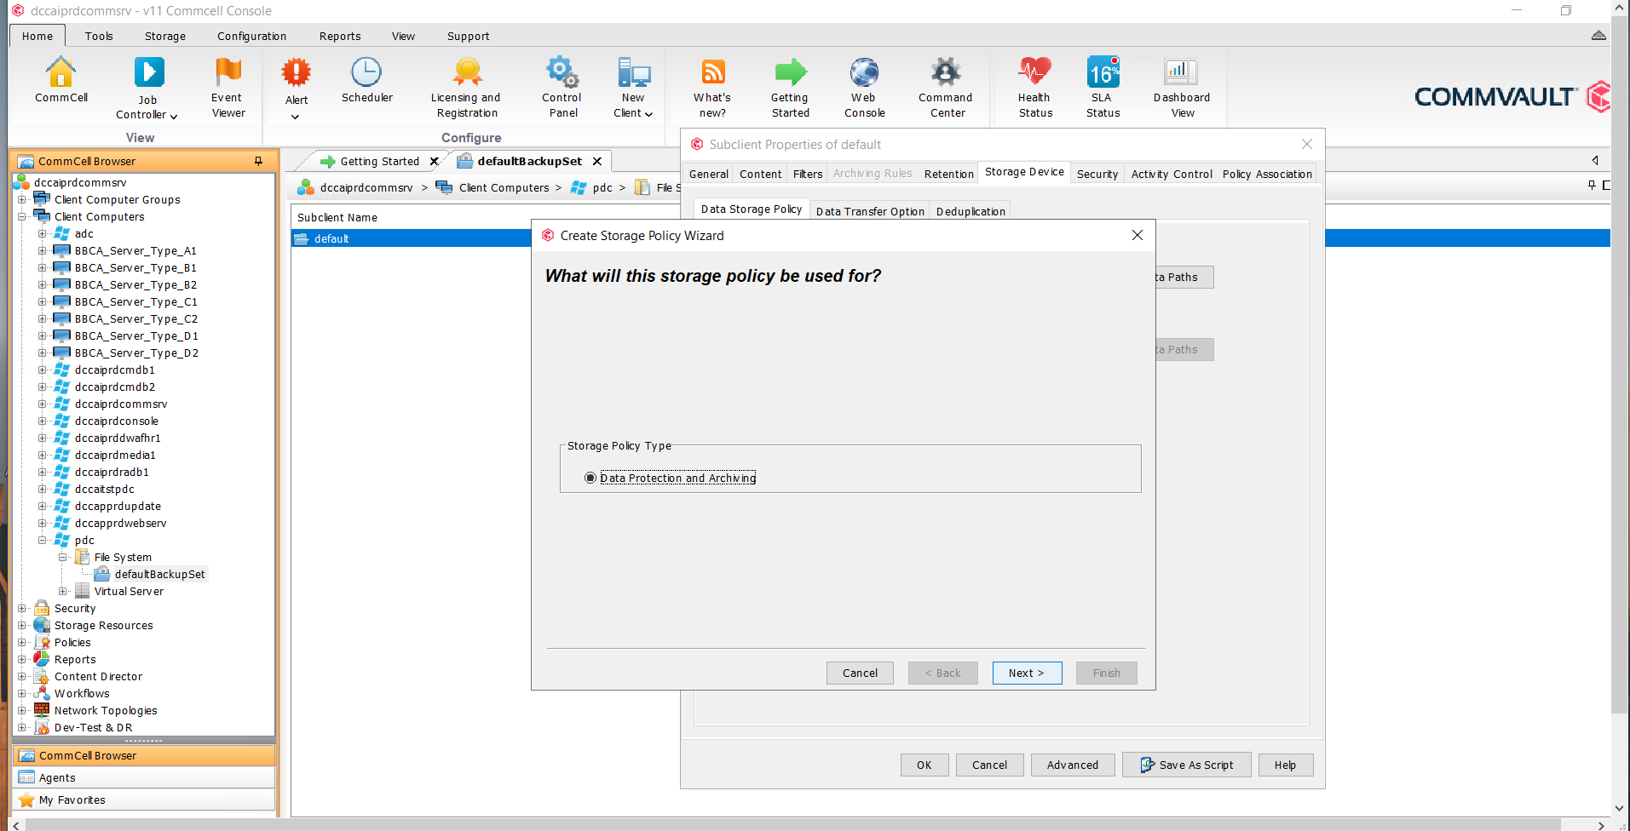This screenshot has height=831, width=1630.
Task: Select defaultBackupSet in the tree
Action: point(159,575)
